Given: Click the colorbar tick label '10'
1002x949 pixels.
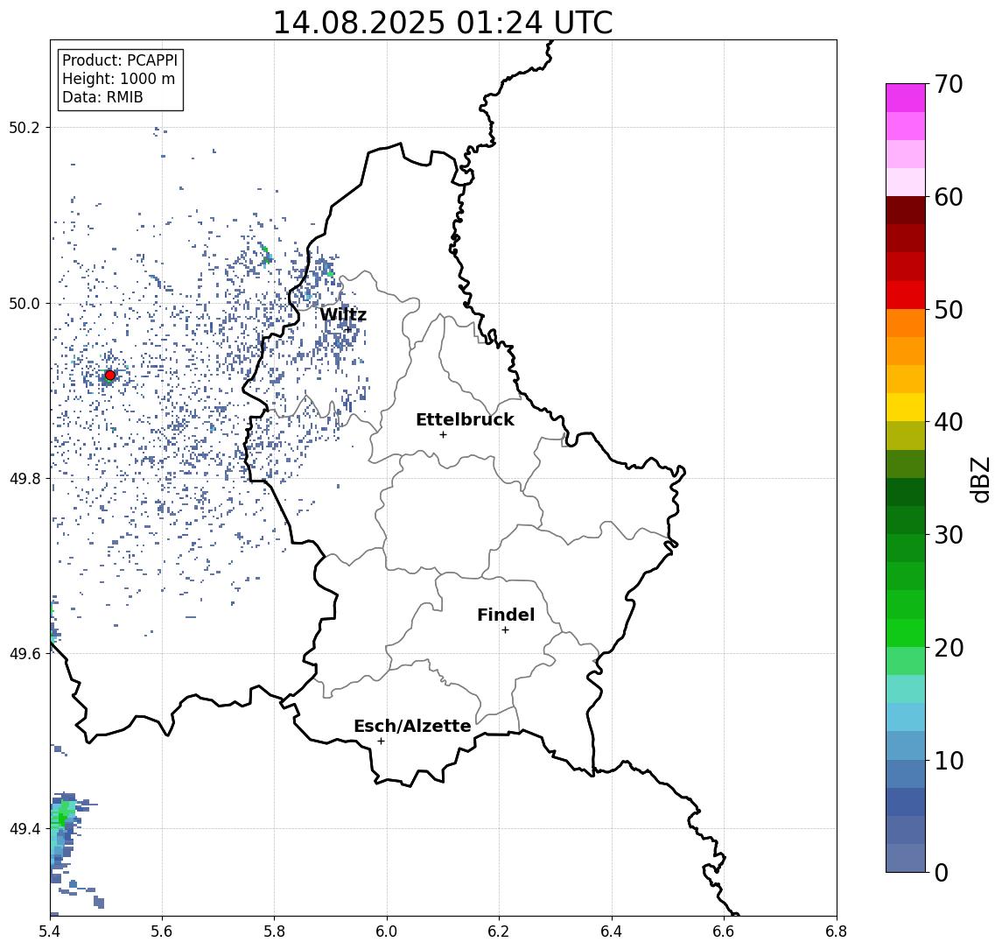Looking at the screenshot, I should 949,760.
